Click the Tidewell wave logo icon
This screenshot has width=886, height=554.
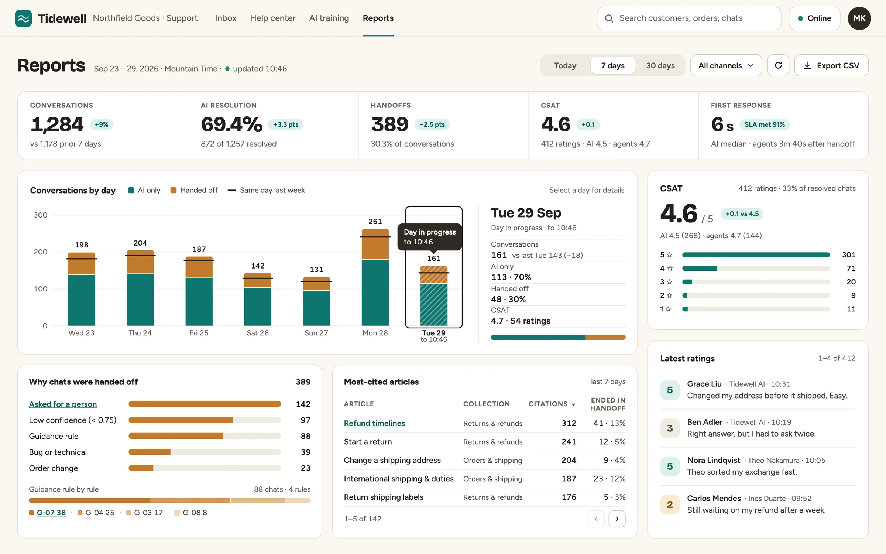[x=23, y=18]
